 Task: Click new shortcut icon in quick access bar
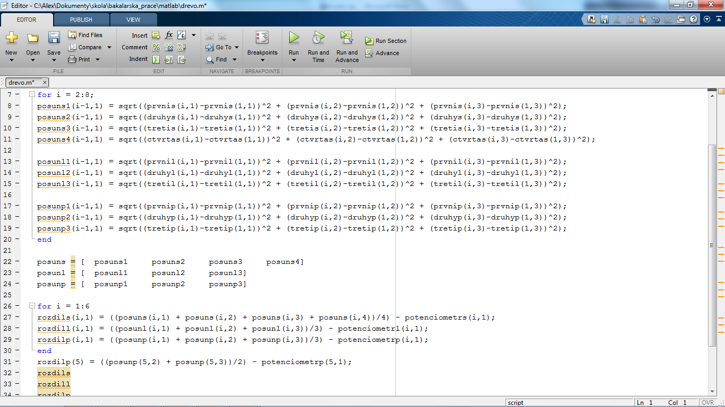click(x=592, y=19)
